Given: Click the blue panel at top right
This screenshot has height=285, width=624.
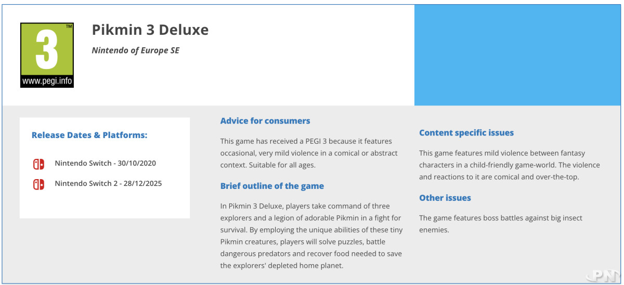Looking at the screenshot, I should click(517, 55).
